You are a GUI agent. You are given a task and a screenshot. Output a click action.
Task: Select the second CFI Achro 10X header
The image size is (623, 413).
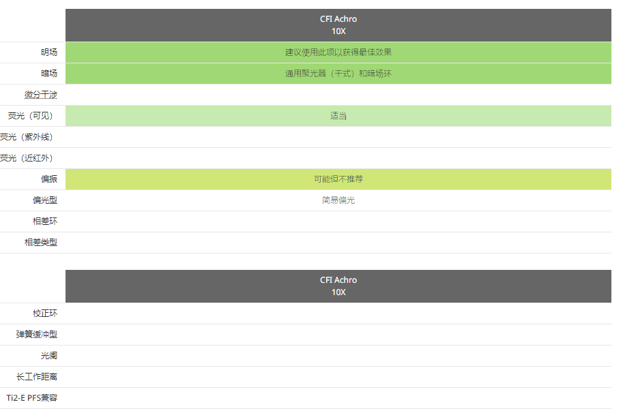pos(338,286)
